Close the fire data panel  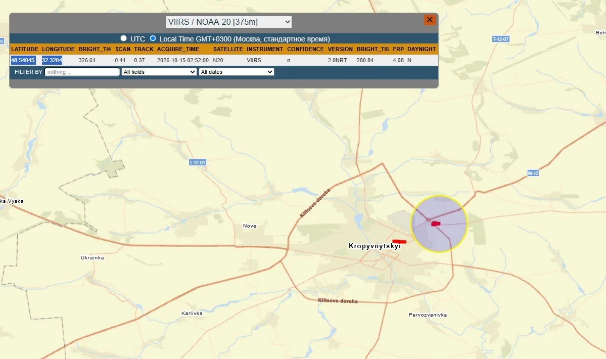click(430, 20)
